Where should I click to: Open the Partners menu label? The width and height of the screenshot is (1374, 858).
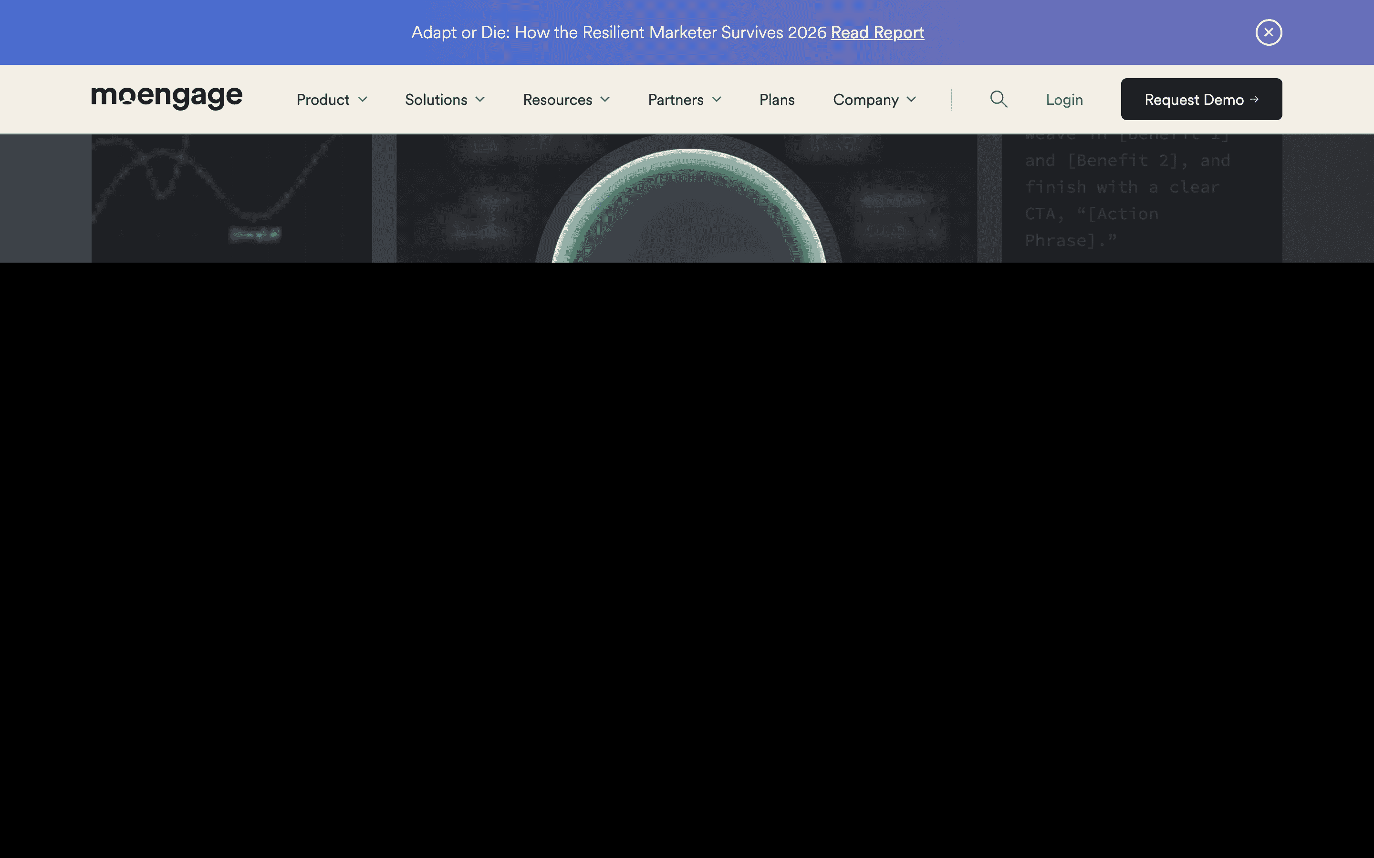coord(676,100)
